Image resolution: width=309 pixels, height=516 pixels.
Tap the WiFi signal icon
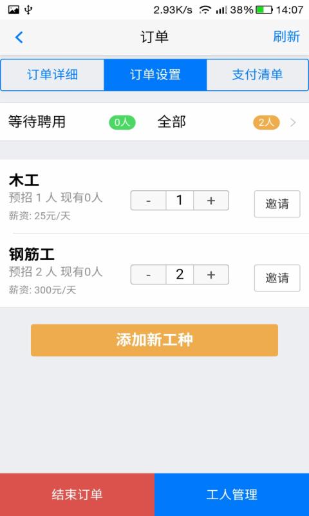205,10
